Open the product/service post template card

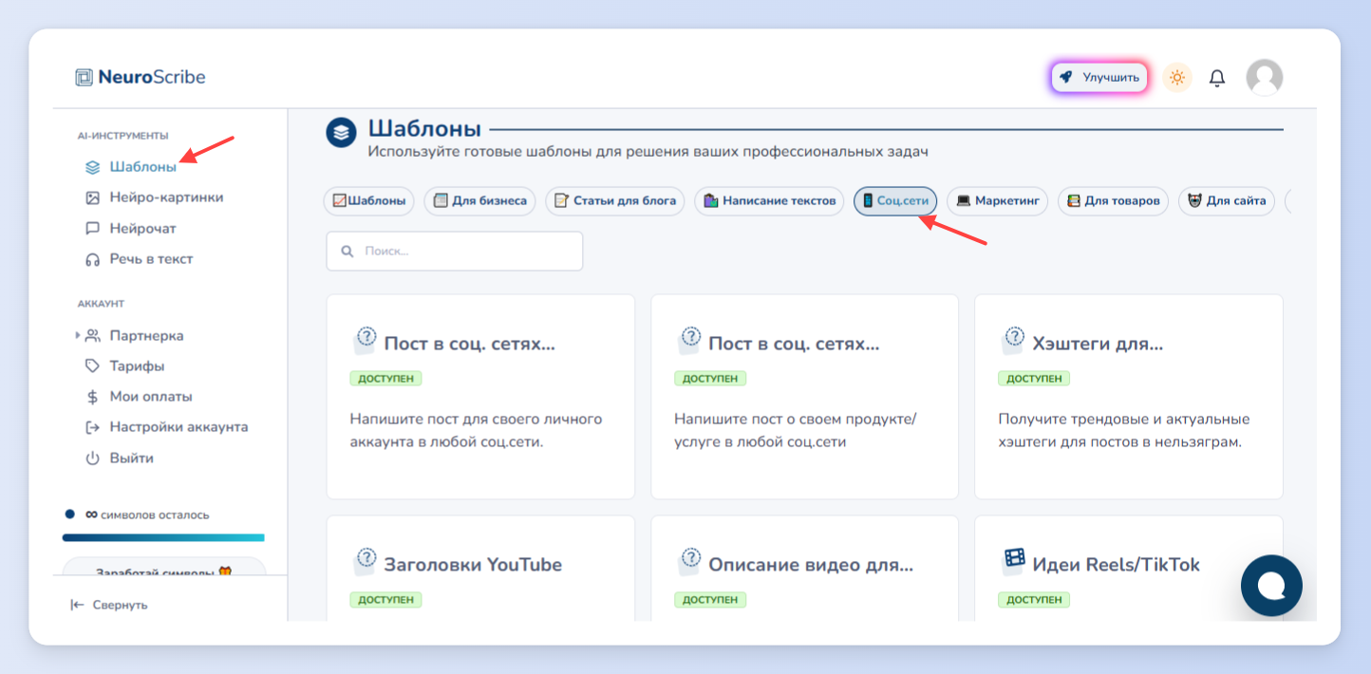click(x=804, y=397)
